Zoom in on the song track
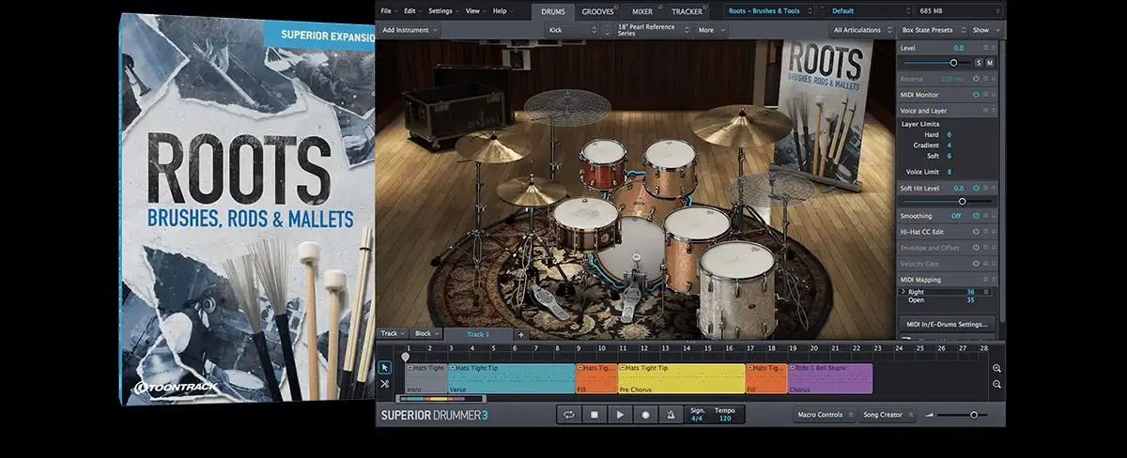Image resolution: width=1127 pixels, height=458 pixels. pyautogui.click(x=996, y=369)
